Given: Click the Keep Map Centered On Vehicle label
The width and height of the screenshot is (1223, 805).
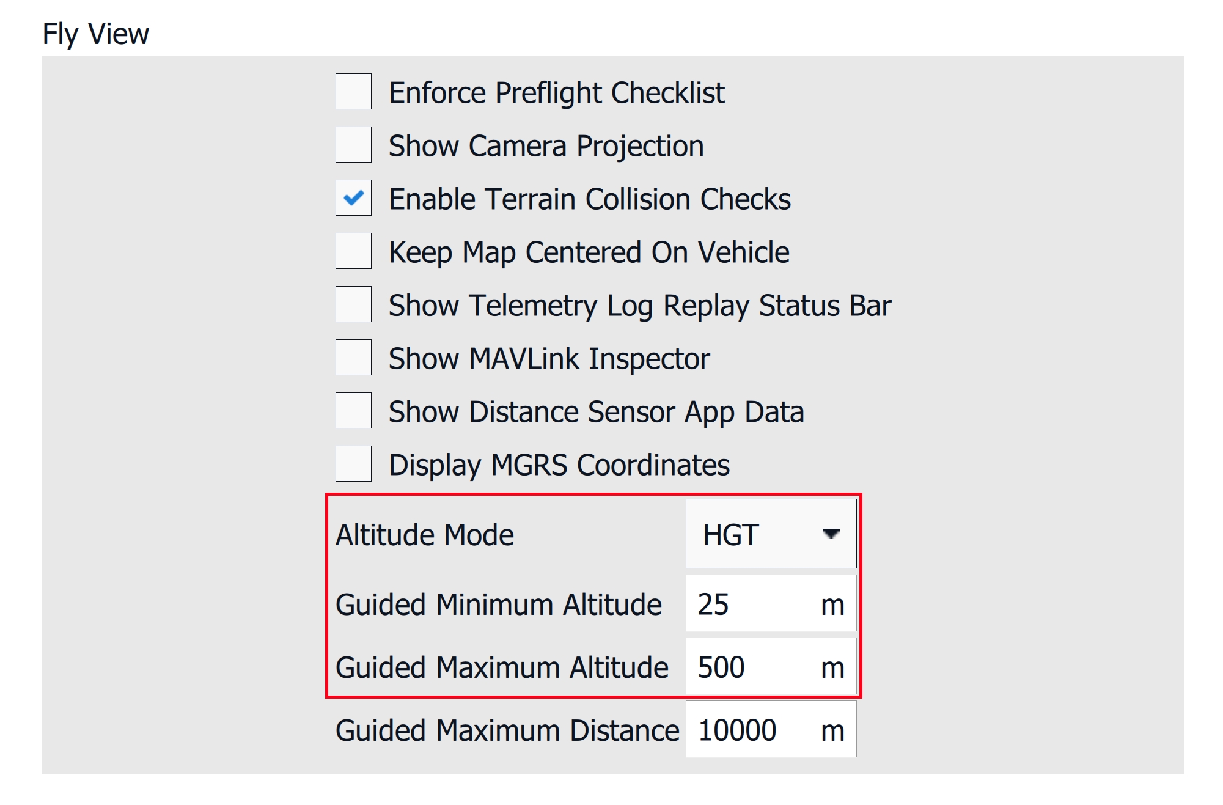Looking at the screenshot, I should point(589,252).
